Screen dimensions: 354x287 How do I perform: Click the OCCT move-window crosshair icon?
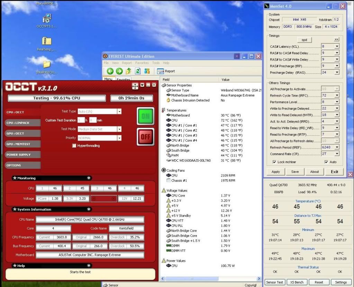(x=135, y=86)
